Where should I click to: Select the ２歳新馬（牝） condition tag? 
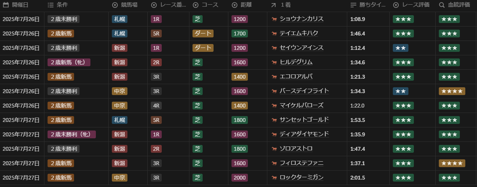(69, 62)
